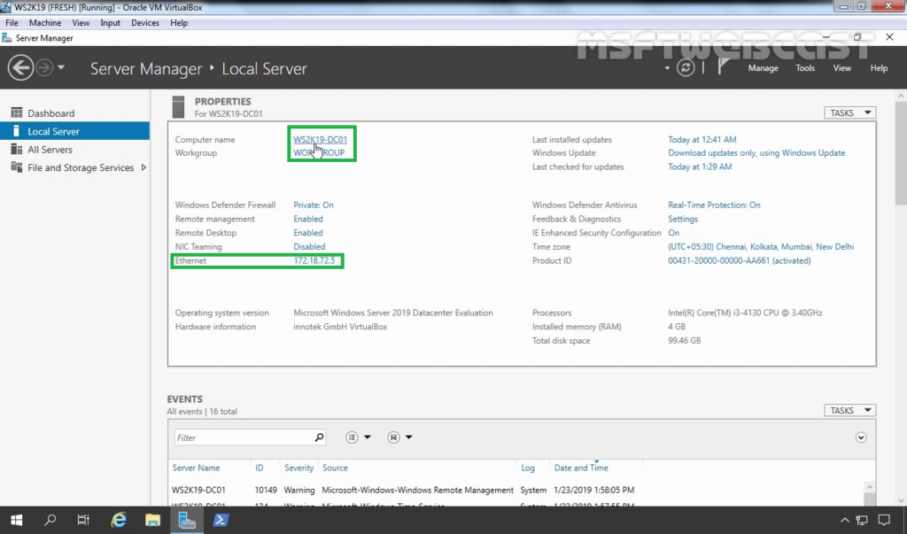Click the All Servers sidebar icon
Viewport: 907px width, 534px height.
pos(16,150)
